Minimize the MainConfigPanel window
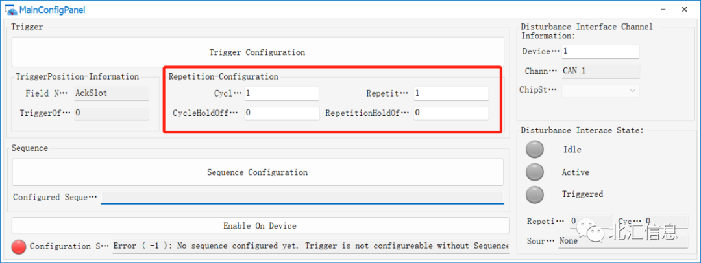The width and height of the screenshot is (701, 263). (x=663, y=10)
